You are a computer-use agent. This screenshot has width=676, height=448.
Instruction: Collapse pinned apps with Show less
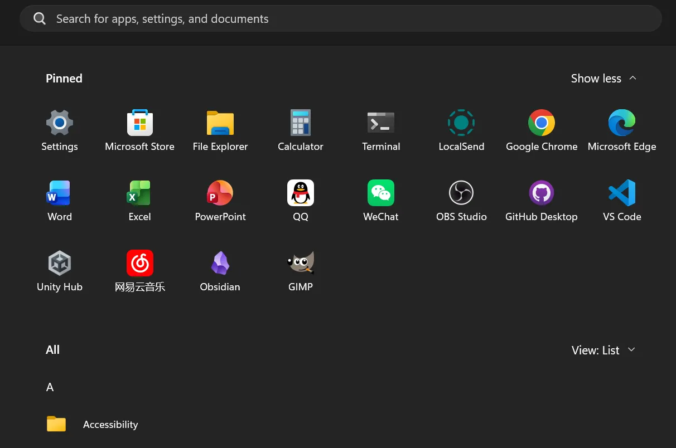603,79
